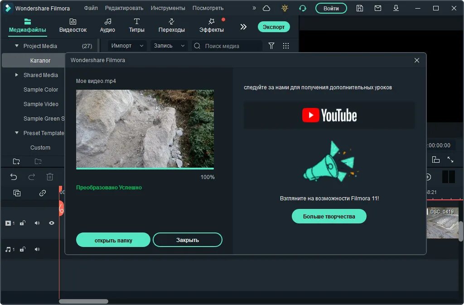Create a new folder in Project Media
This screenshot has height=305, width=464.
[x=16, y=161]
